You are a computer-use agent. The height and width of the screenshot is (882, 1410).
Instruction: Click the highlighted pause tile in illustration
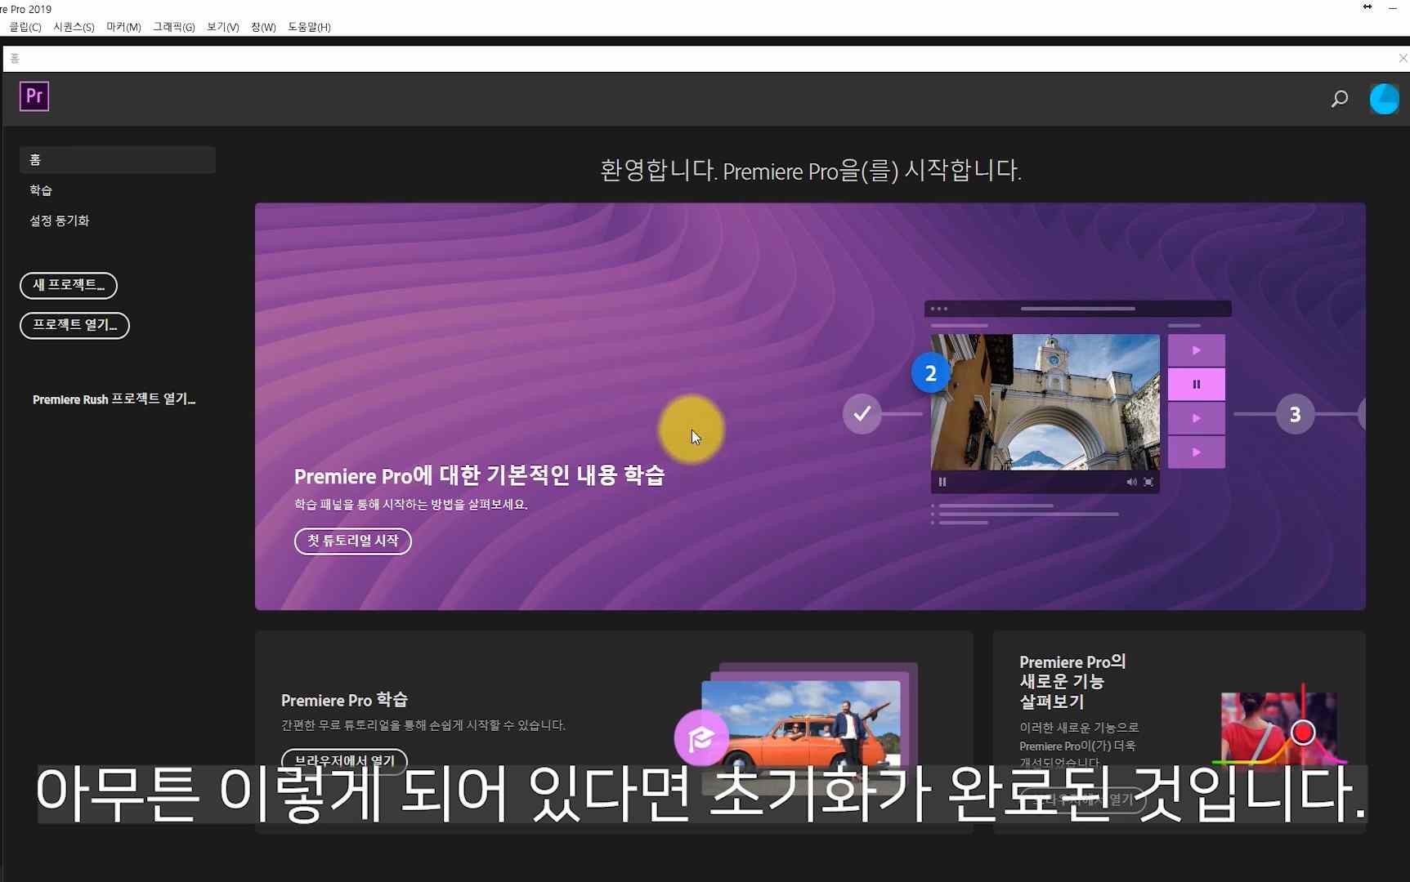click(1196, 384)
